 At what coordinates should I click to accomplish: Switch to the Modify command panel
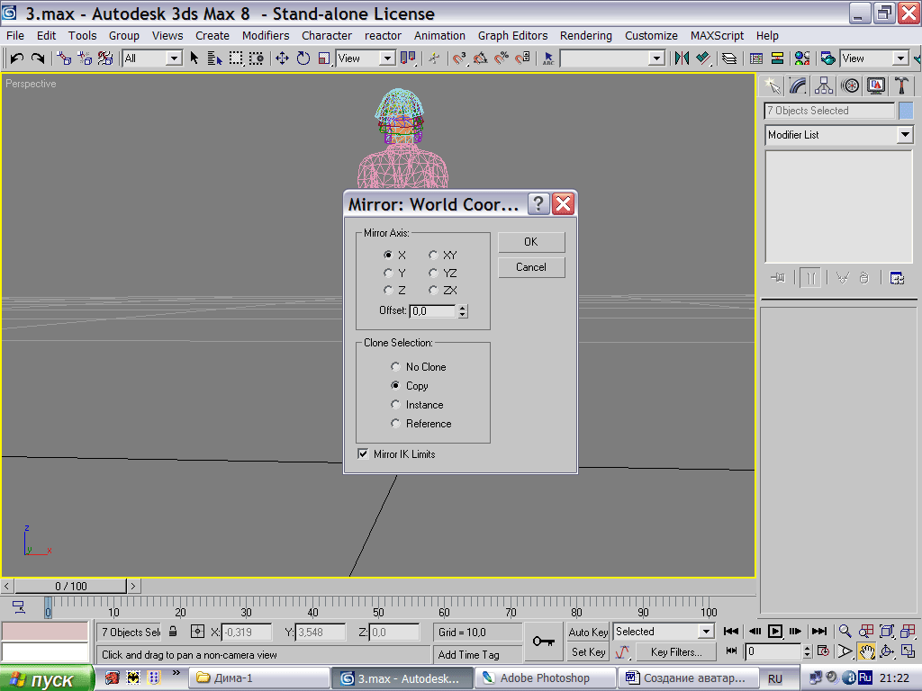[x=798, y=85]
